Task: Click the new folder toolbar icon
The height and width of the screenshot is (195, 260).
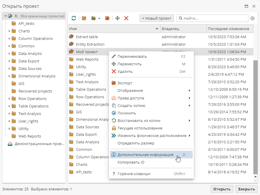Action: pyautogui.click(x=84, y=18)
